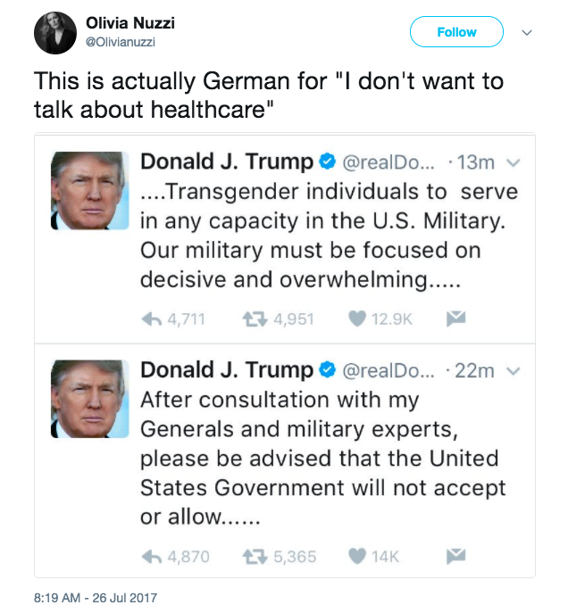Open Trump's avatar on the second quoted tweet
The height and width of the screenshot is (605, 568).
[90, 399]
